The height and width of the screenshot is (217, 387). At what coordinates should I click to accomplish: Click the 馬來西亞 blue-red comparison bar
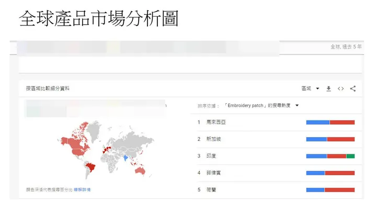(x=331, y=123)
